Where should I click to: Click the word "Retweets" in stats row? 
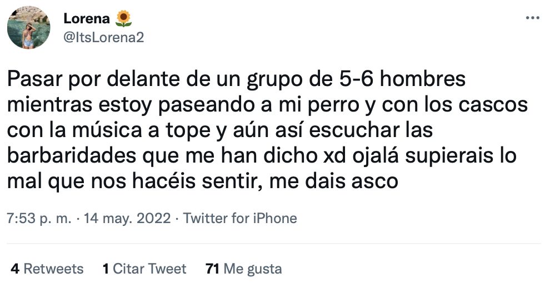tap(53, 269)
